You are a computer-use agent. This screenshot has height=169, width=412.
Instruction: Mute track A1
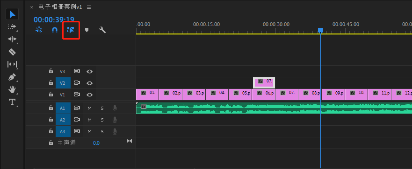[x=90, y=108]
